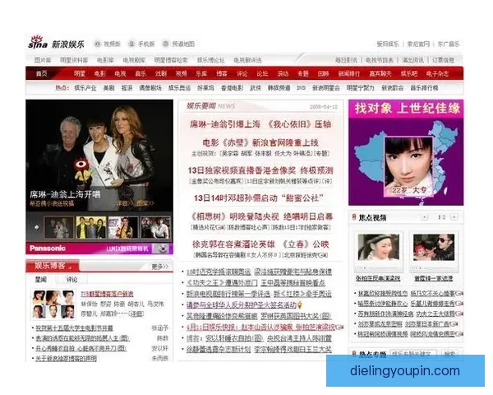The width and height of the screenshot is (493, 395).
Task: Open 订票信息 link
Action: click(443, 60)
